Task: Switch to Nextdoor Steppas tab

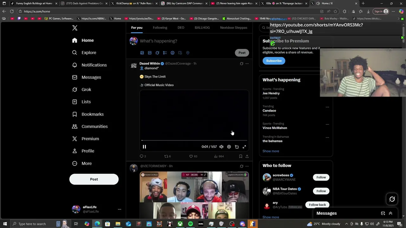Action: coord(234,28)
